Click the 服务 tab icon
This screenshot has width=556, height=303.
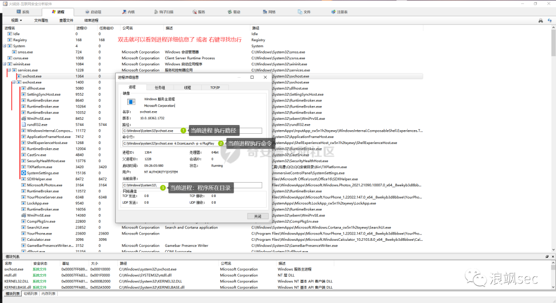[x=195, y=12]
